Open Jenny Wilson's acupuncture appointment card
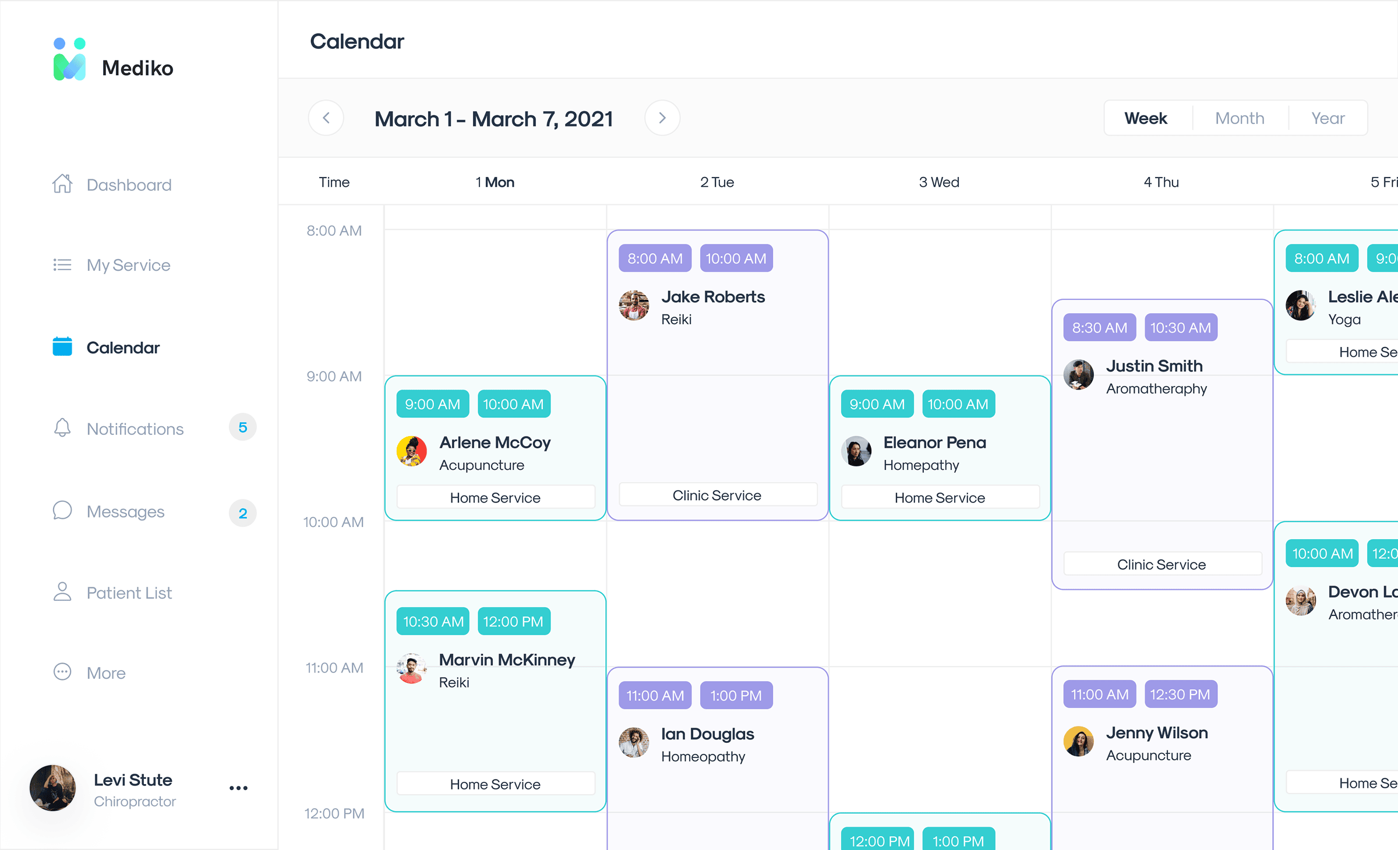 (1162, 742)
